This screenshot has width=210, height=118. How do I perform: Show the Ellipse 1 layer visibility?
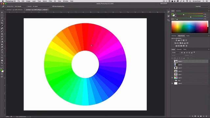pyautogui.click(x=172, y=61)
